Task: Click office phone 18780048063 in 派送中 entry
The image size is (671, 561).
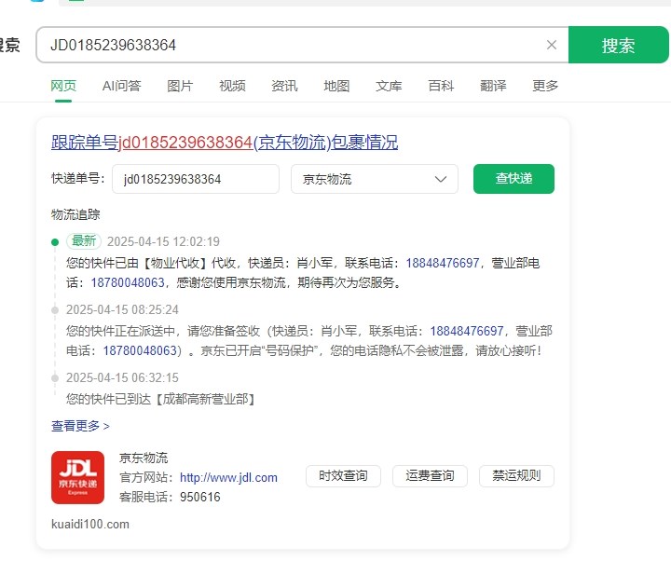Action: (x=140, y=350)
